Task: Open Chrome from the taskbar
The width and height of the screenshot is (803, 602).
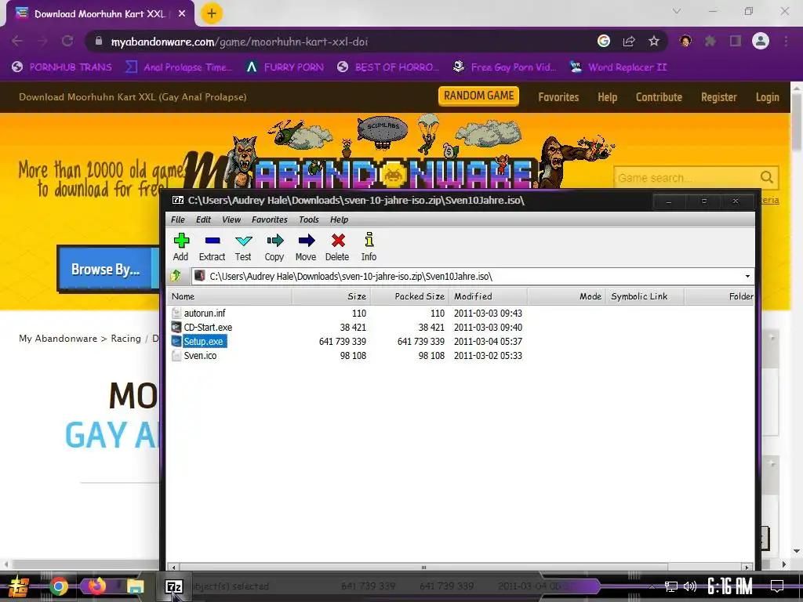Action: click(58, 586)
